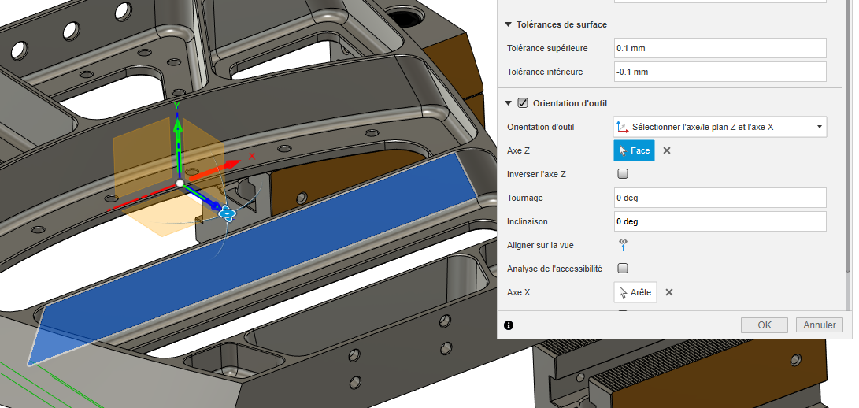Click the blue circular rotation handle on triad
The height and width of the screenshot is (408, 859).
click(x=228, y=213)
